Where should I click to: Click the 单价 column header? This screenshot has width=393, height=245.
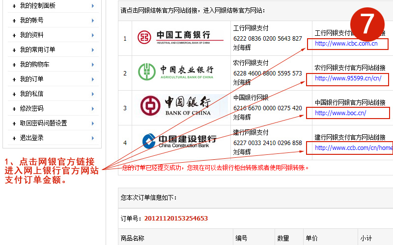pyautogui.click(x=311, y=238)
